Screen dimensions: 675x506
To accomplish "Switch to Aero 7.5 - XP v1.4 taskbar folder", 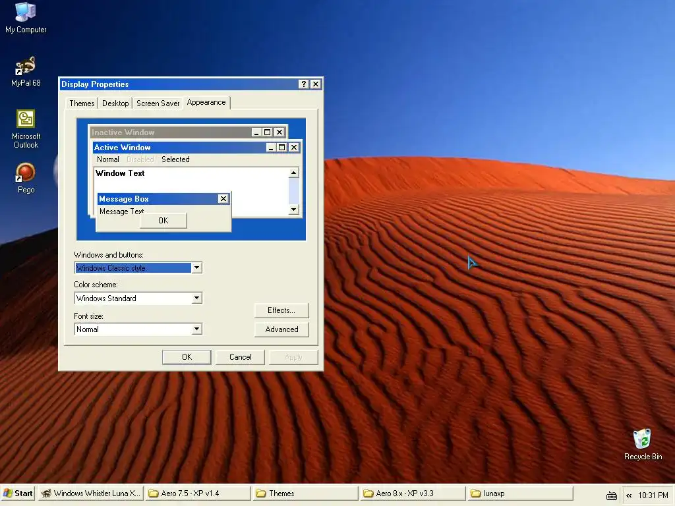I will (198, 493).
